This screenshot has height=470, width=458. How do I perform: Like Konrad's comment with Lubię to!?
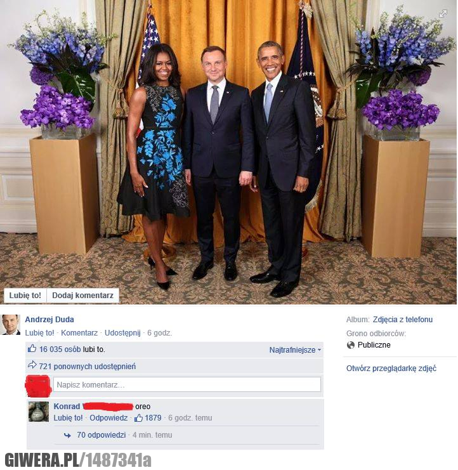coord(68,418)
